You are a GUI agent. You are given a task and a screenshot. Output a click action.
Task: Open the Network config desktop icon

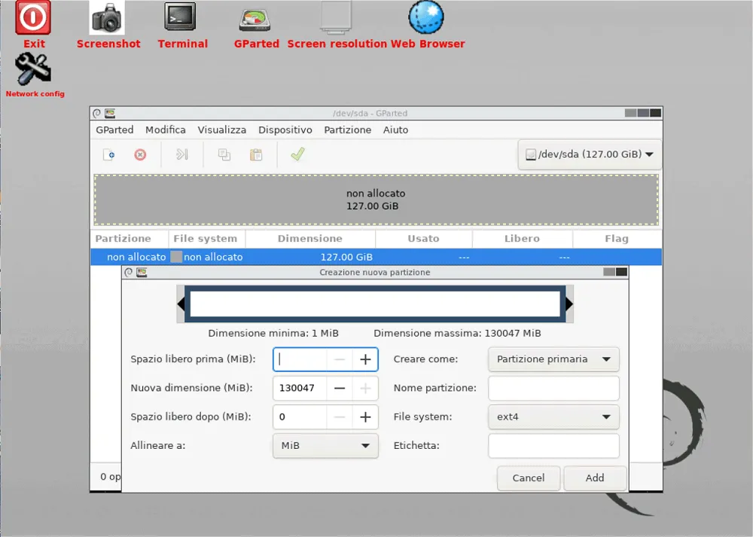click(x=35, y=72)
